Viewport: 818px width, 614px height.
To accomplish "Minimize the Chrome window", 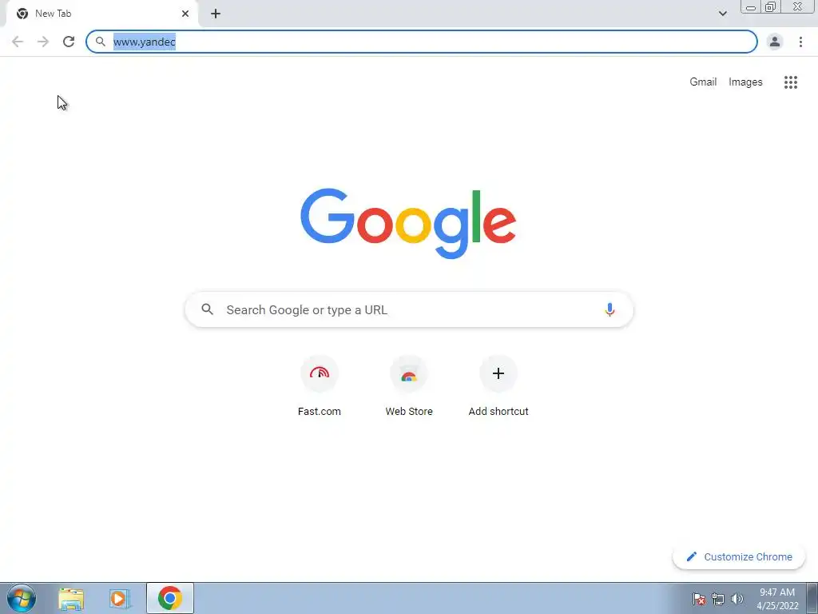I will pyautogui.click(x=751, y=7).
